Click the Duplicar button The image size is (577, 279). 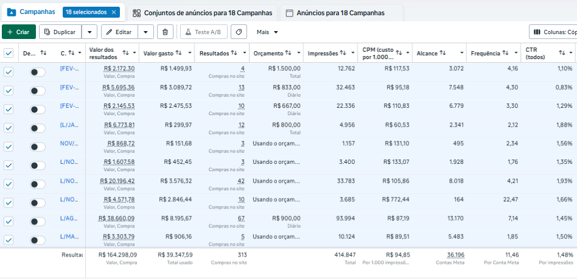[60, 32]
